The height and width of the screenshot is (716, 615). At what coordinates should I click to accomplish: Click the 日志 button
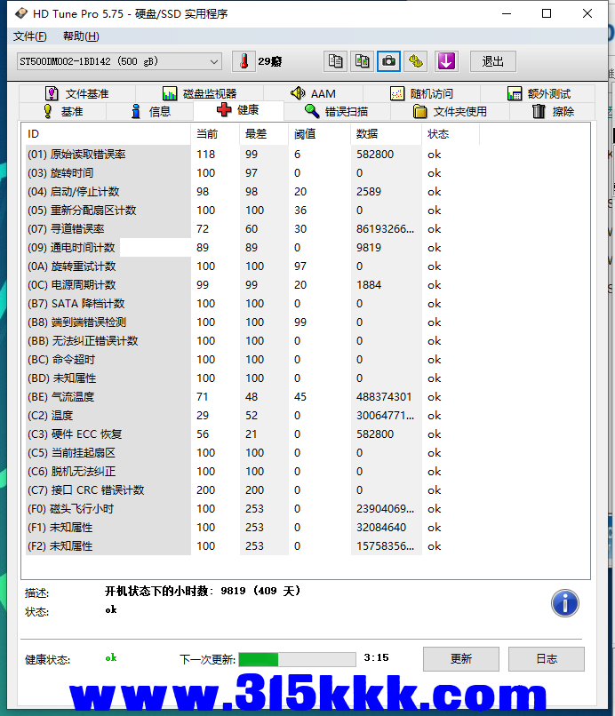tap(547, 659)
